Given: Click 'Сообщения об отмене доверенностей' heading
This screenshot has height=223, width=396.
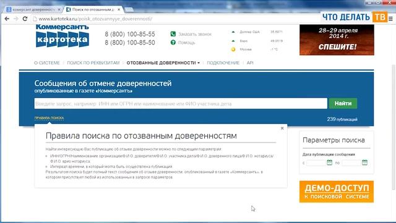Looking at the screenshot, I should point(103,83).
